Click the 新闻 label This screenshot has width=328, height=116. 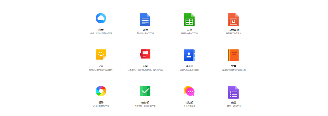(145, 66)
